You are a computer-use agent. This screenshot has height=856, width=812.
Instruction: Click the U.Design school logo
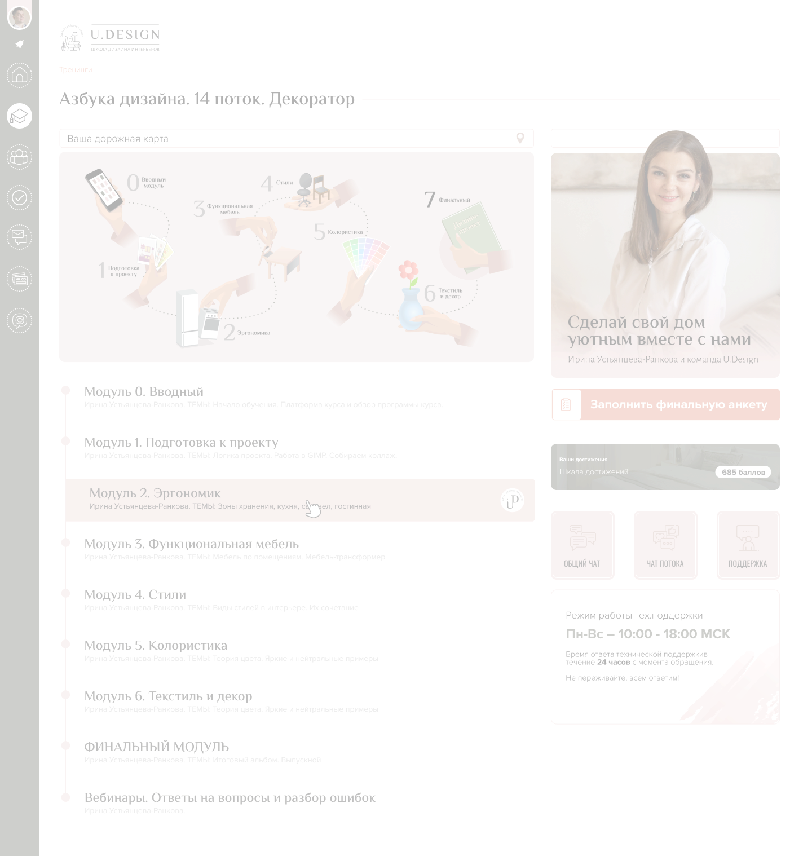coord(110,38)
